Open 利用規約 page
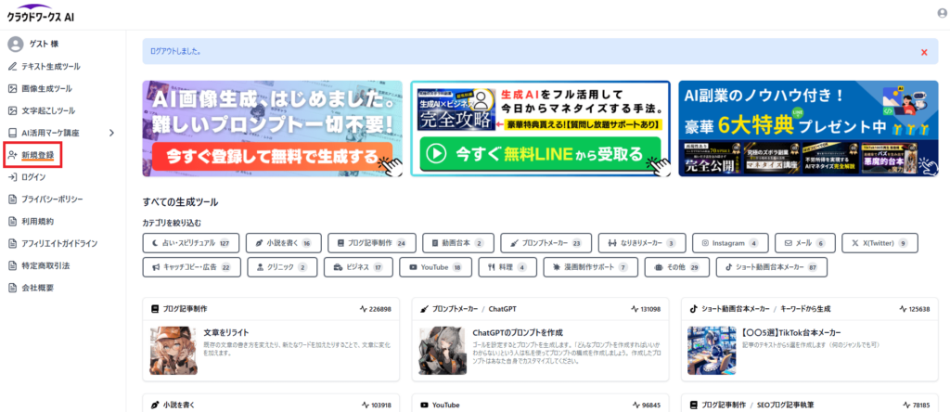The image size is (950, 412). [37, 221]
